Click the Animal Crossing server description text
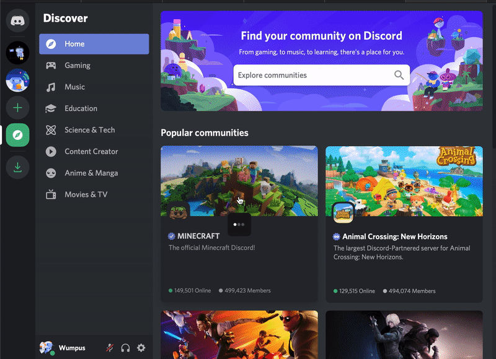The image size is (496, 359). coord(402,253)
